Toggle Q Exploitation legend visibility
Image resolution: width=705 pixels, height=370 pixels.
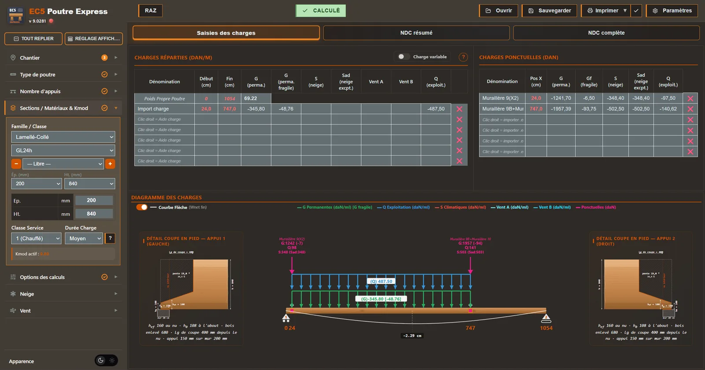pos(403,207)
